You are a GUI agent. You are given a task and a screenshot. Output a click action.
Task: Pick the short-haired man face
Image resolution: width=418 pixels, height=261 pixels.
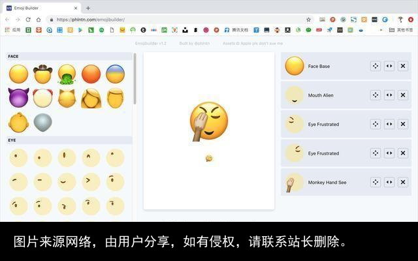coord(115,98)
